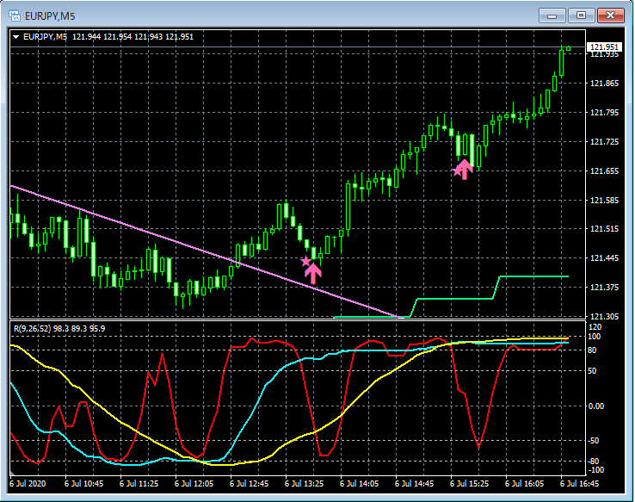Viewport: 635px width, 502px height.
Task: Select the pink star marker near 13:25
Action: click(x=305, y=261)
